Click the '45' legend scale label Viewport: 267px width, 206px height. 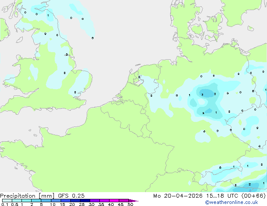click(x=120, y=204)
